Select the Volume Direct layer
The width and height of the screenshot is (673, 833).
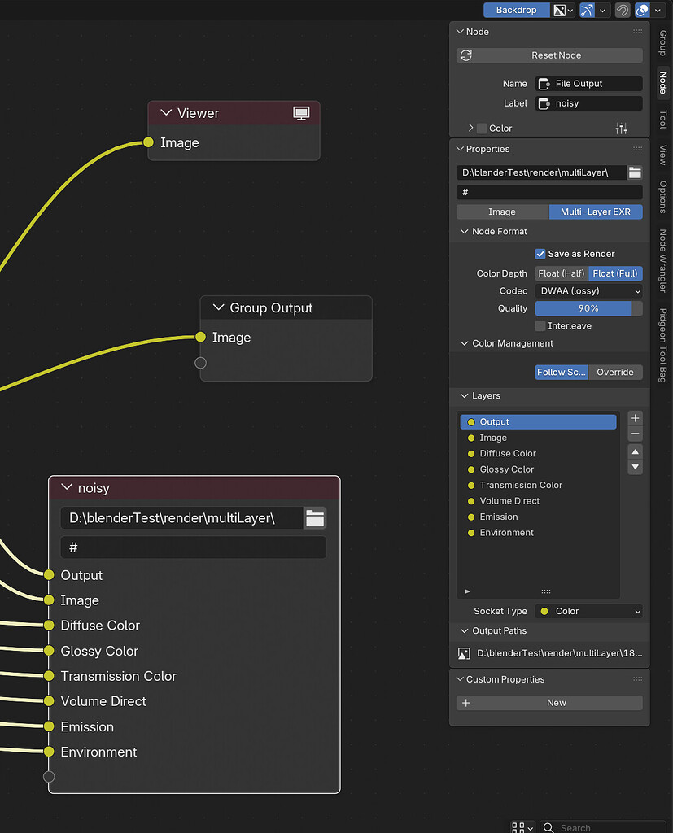pyautogui.click(x=538, y=501)
